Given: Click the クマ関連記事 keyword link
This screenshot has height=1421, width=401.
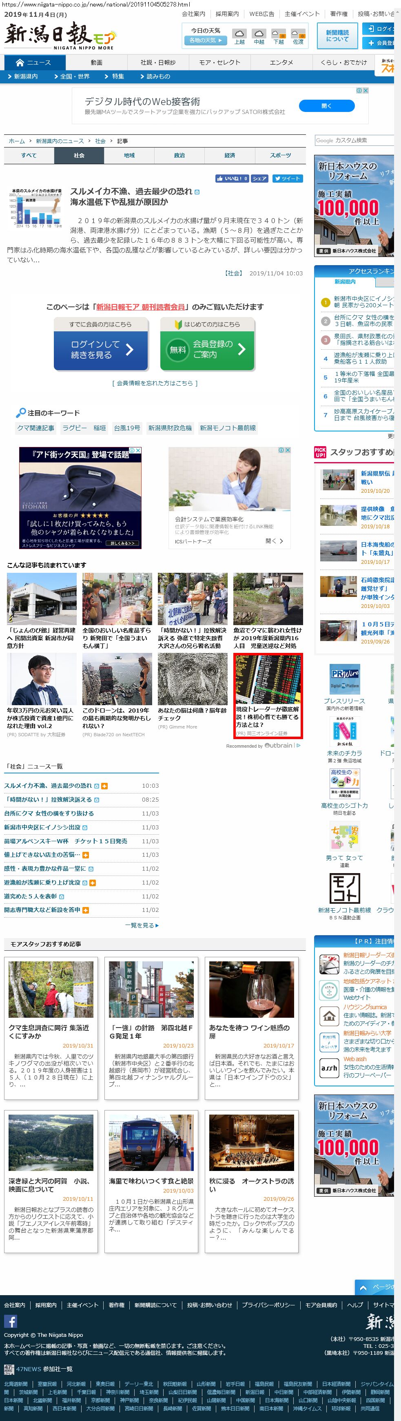Looking at the screenshot, I should pos(36,428).
